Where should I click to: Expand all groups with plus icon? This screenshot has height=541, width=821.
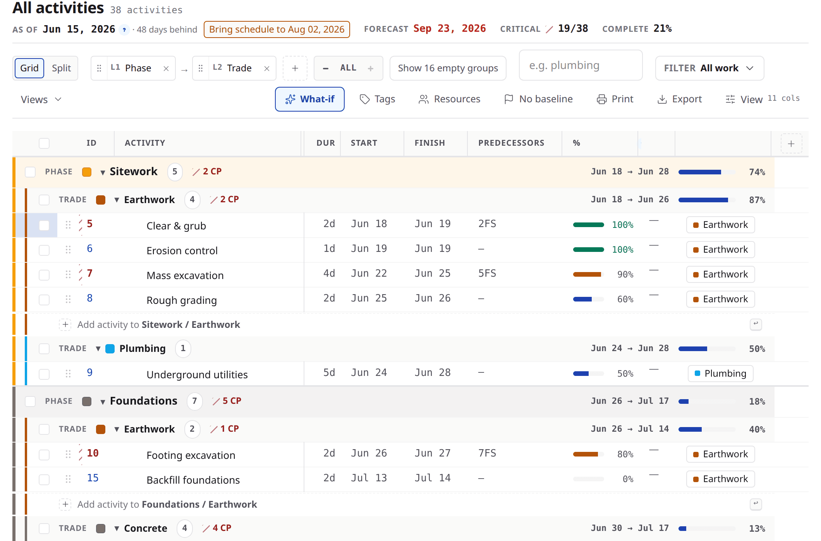[371, 68]
